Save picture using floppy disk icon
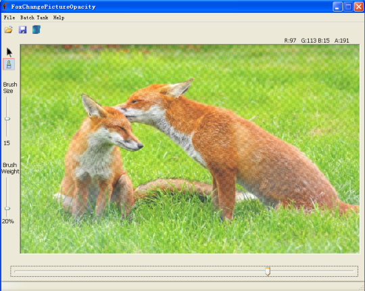 22,30
